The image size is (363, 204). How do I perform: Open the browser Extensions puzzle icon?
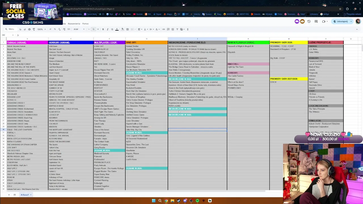tap(347, 9)
